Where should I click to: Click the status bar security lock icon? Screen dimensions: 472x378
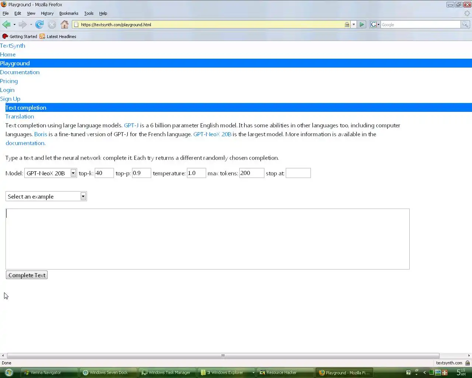[x=468, y=363]
